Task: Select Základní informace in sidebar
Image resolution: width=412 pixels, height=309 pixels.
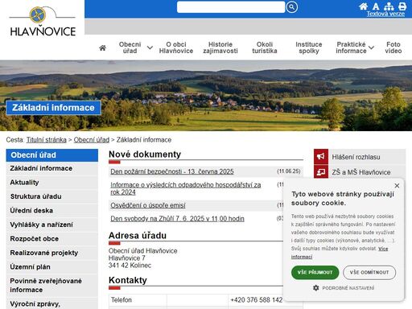Action: coord(52,168)
